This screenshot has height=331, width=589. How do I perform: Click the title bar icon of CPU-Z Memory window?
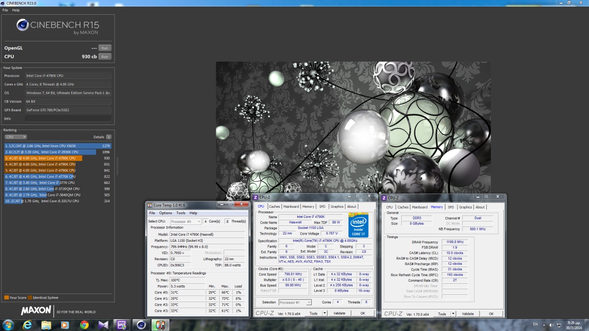pyautogui.click(x=385, y=198)
